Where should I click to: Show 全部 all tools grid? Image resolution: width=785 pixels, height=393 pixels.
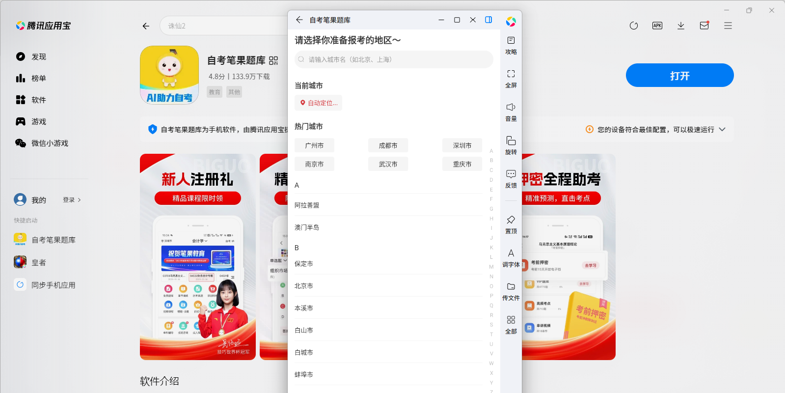point(511,325)
